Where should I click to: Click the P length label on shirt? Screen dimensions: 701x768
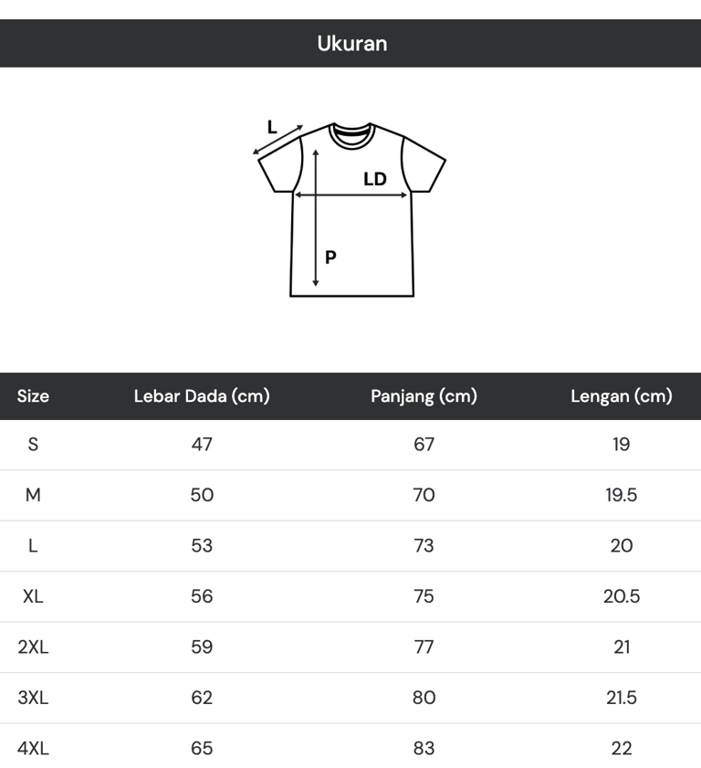click(x=330, y=258)
